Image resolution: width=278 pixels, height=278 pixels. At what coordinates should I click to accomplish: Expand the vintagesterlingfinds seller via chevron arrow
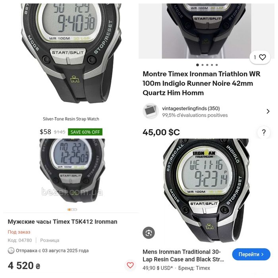tap(268, 111)
